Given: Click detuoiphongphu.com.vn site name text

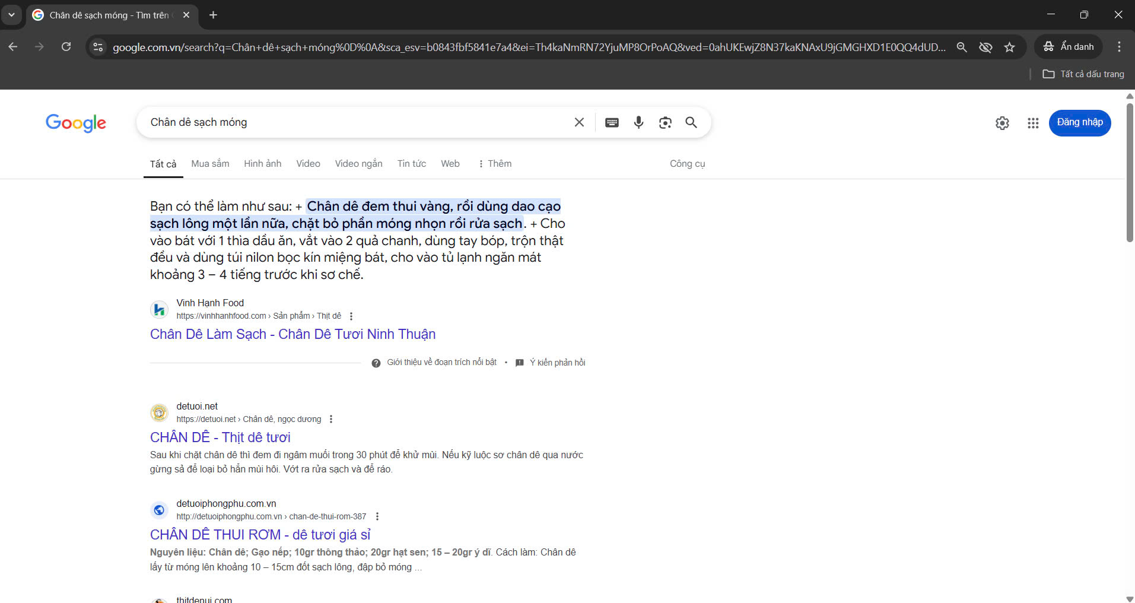Looking at the screenshot, I should (226, 503).
